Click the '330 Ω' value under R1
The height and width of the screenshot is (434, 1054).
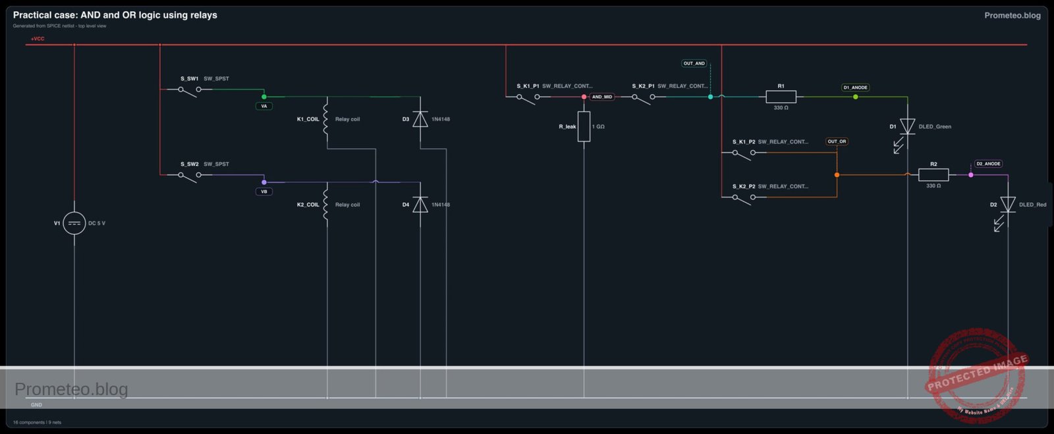click(x=781, y=108)
